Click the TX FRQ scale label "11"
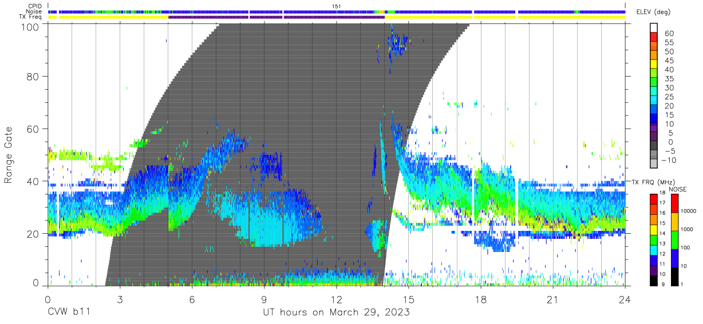Image resolution: width=703 pixels, height=324 pixels. [x=662, y=264]
